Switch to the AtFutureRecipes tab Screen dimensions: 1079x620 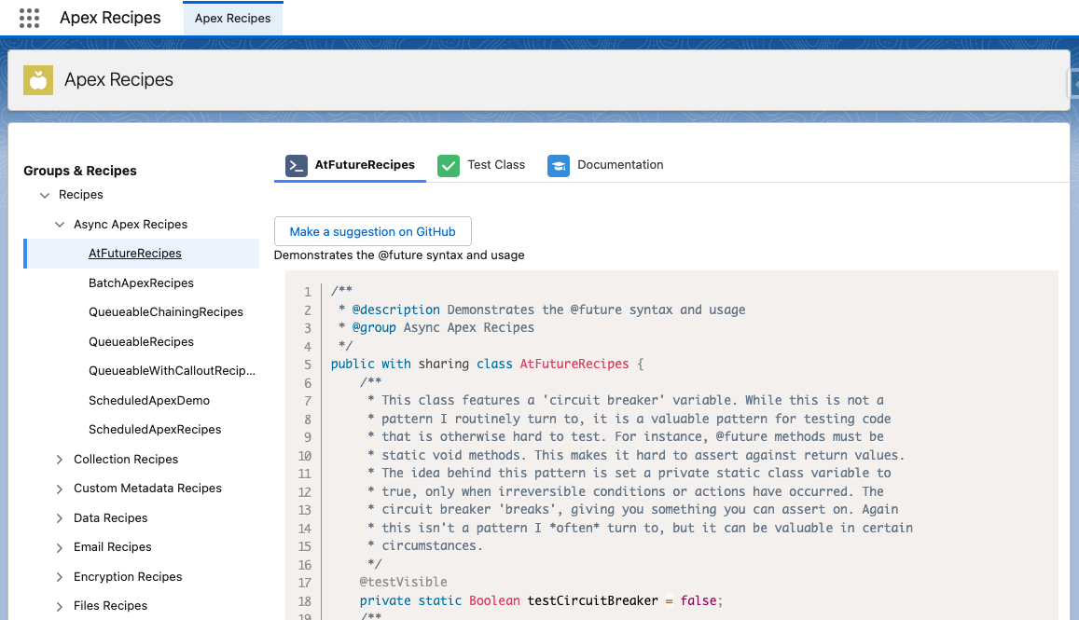click(351, 165)
